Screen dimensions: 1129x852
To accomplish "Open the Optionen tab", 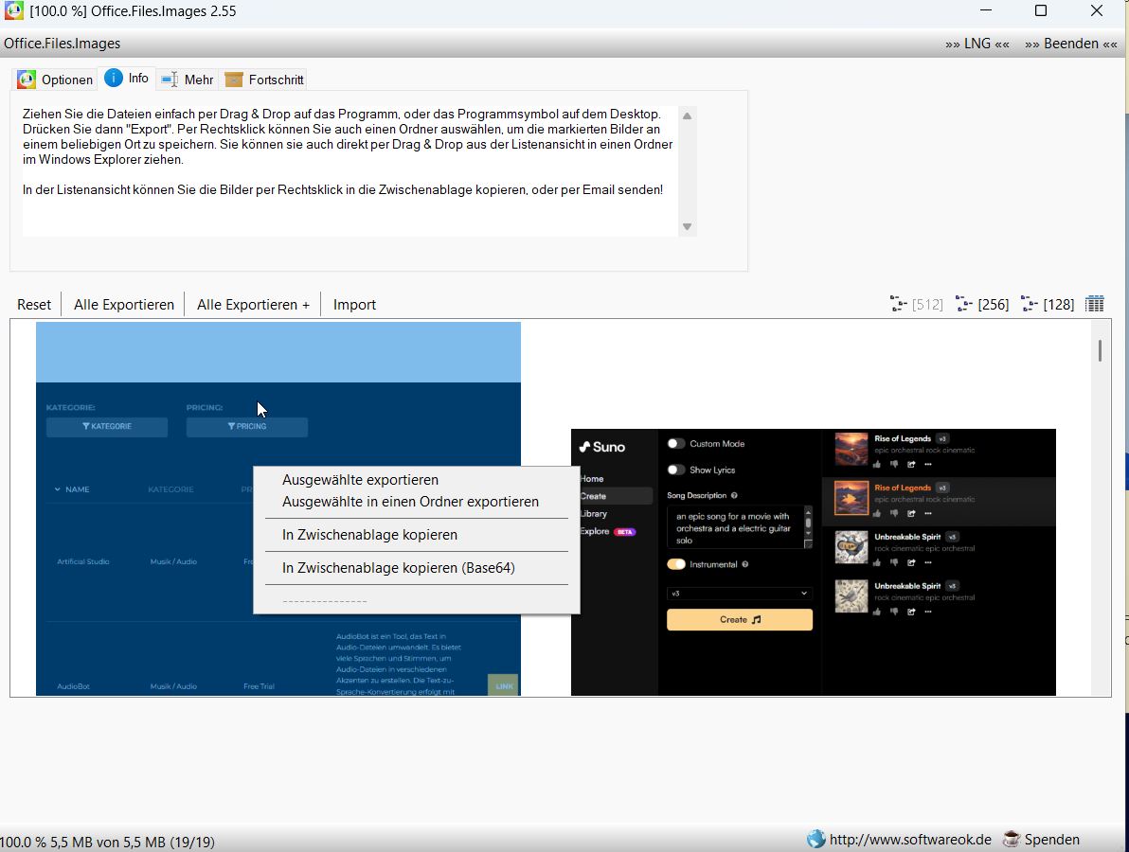I will (x=56, y=80).
